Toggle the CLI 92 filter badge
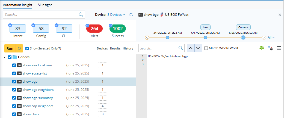This screenshot has width=284, height=118. coord(64,29)
